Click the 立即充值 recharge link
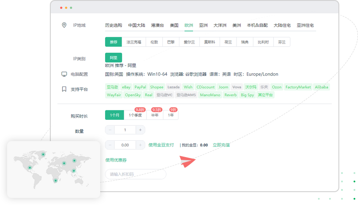The image size is (358, 205). point(221,145)
